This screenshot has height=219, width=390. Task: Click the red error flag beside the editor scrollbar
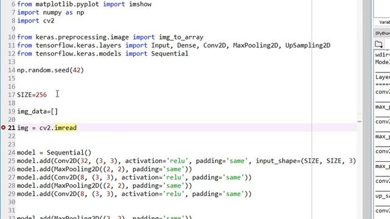click(360, 122)
